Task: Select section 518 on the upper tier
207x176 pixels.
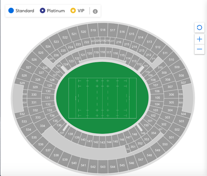Action: coord(103,30)
